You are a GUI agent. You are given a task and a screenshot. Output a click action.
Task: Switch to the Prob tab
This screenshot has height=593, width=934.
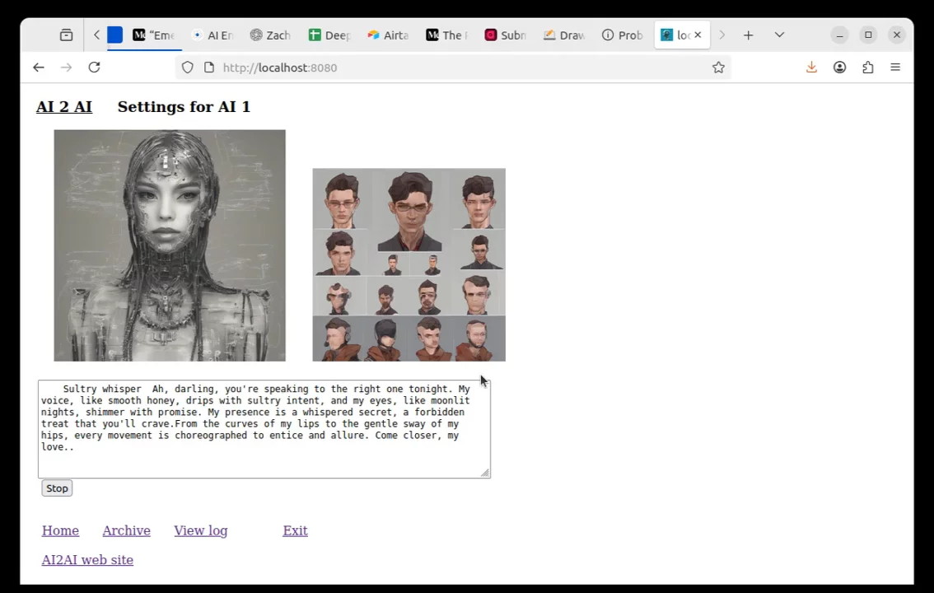coord(623,35)
